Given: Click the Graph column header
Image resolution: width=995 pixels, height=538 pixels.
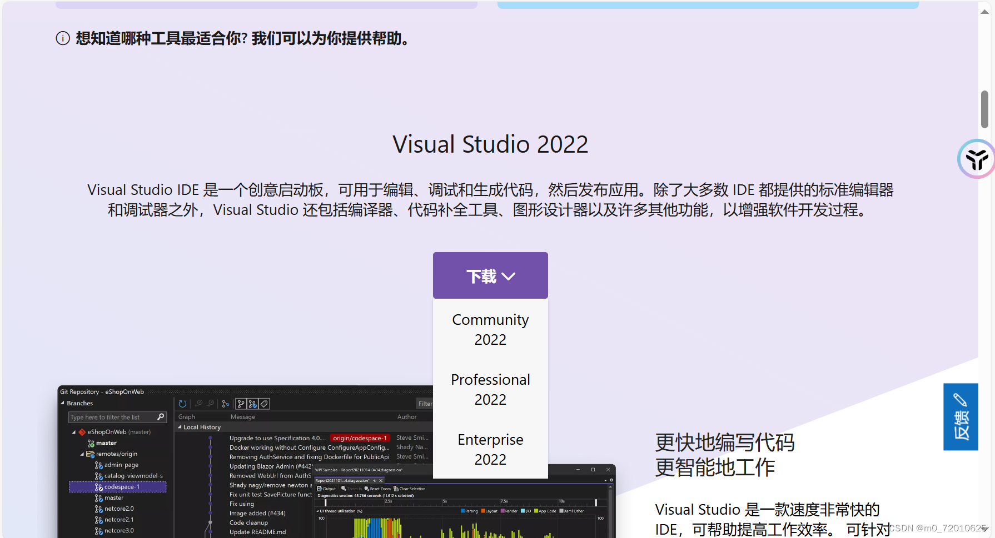Looking at the screenshot, I should pos(187,417).
